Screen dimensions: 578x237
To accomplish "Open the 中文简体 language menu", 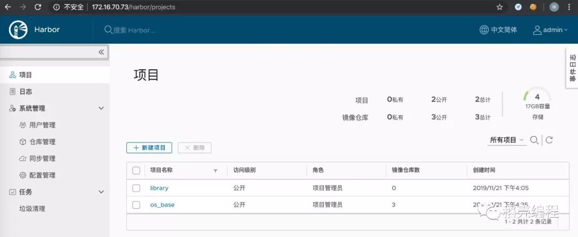I will (x=498, y=30).
